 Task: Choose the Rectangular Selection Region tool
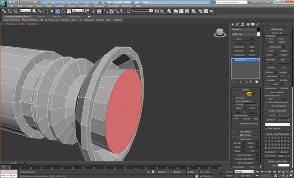pyautogui.click(x=46, y=11)
